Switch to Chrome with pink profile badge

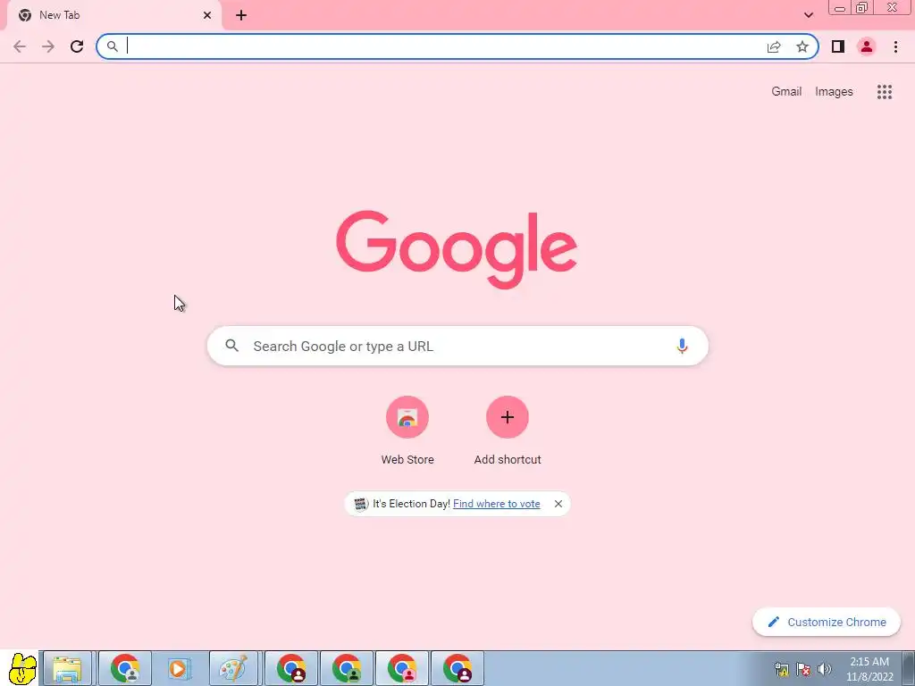(x=402, y=668)
